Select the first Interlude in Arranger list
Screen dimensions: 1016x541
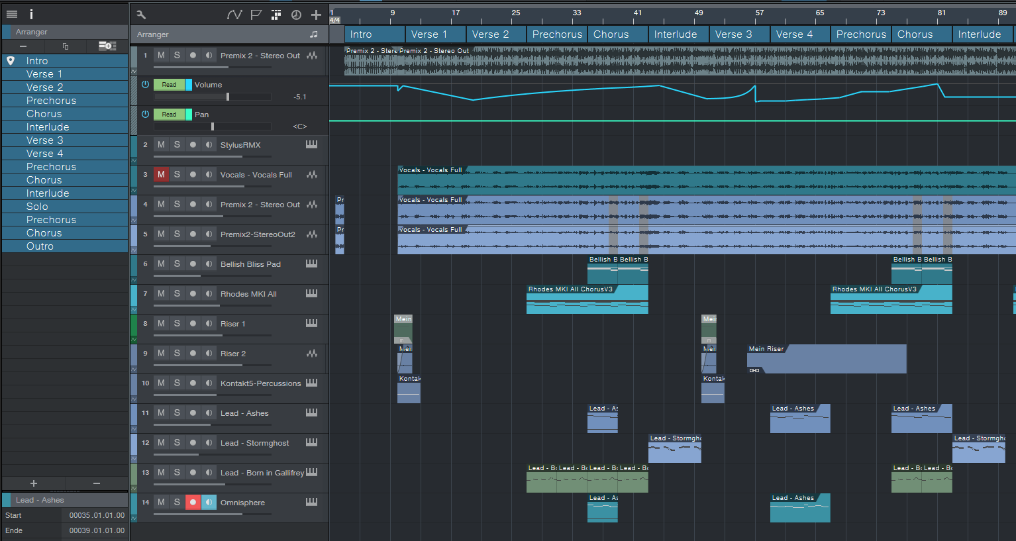pos(65,127)
